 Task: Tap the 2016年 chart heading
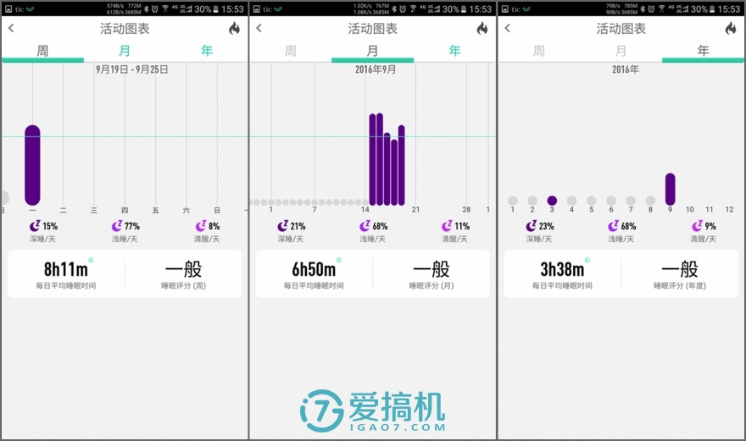(x=625, y=69)
